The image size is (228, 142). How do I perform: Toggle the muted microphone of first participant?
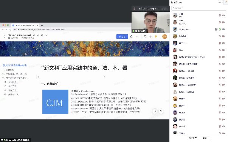(220, 15)
